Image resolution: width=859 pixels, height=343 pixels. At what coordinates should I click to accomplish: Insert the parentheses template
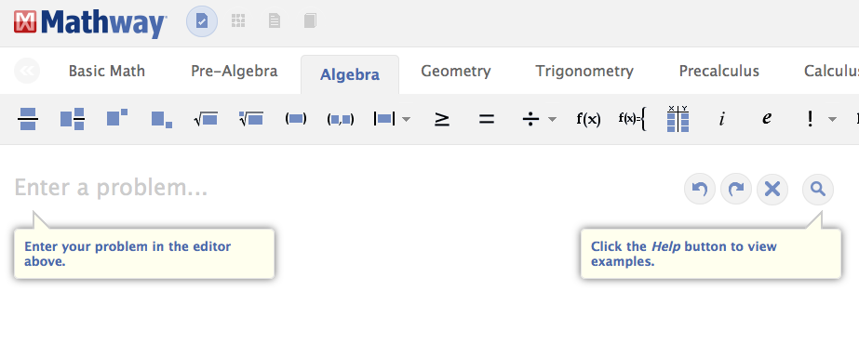[x=296, y=119]
